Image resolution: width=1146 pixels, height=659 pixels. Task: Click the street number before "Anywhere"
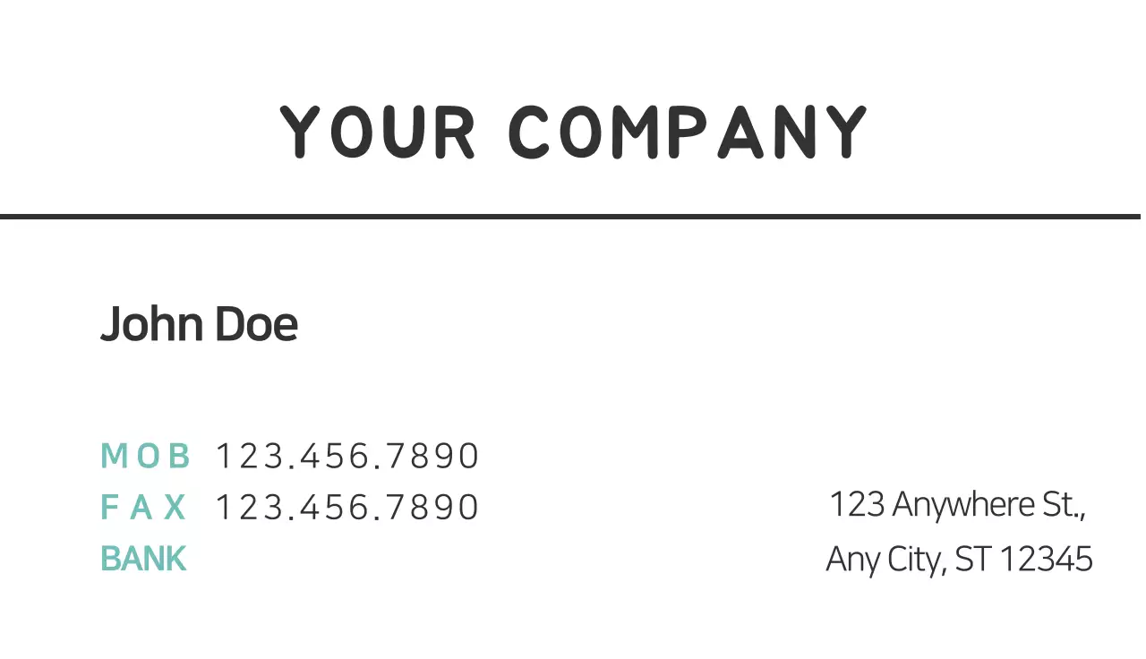(857, 505)
